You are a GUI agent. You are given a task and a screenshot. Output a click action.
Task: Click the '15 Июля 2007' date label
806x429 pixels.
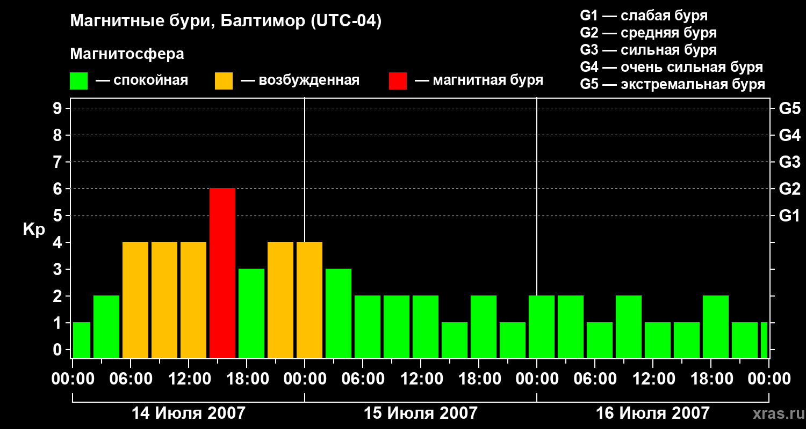(421, 413)
